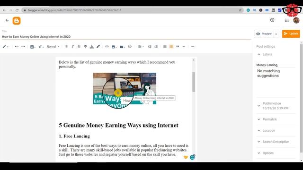Open the more toolbar options menu
Viewport: 303px width, 170px height.
pos(193,46)
